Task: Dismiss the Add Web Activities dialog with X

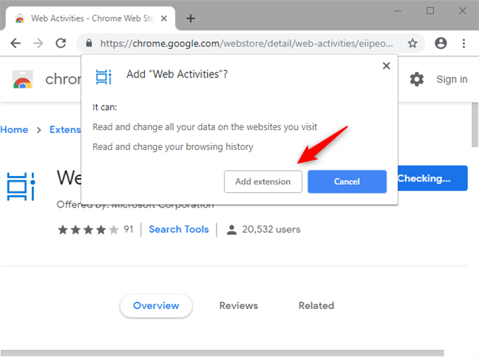Action: (387, 66)
